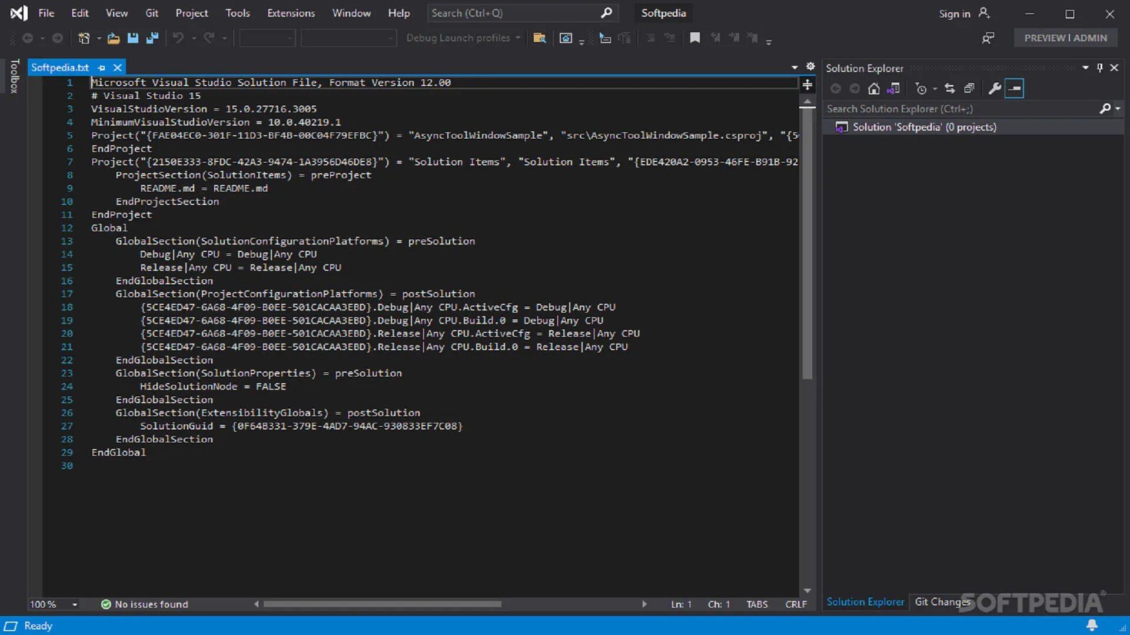Viewport: 1130px width, 635px height.
Task: Click the Home icon in Solution Explorer
Action: (x=874, y=89)
